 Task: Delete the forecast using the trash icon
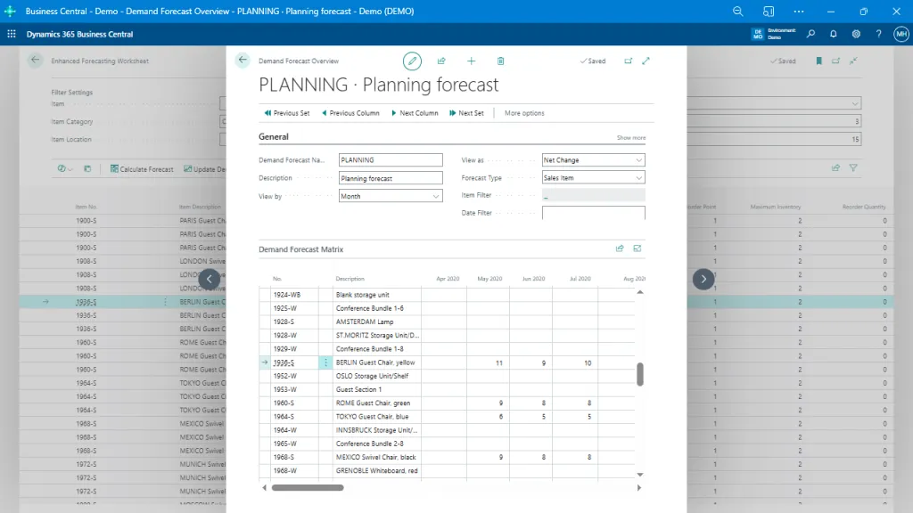pyautogui.click(x=500, y=61)
